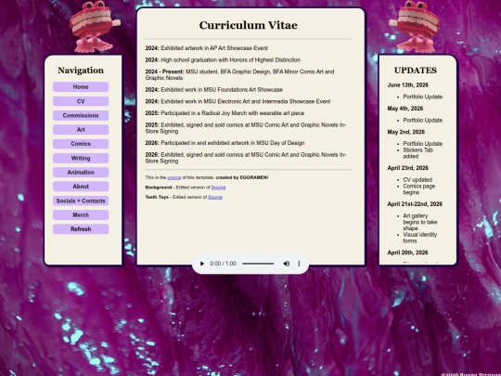Click audio time display 0:00 / 1:00
The height and width of the screenshot is (376, 501).
coord(223,264)
